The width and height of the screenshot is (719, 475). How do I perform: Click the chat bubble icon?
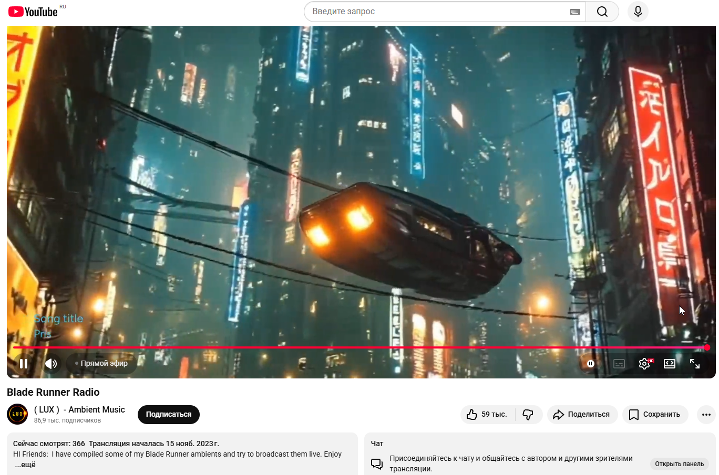(377, 464)
